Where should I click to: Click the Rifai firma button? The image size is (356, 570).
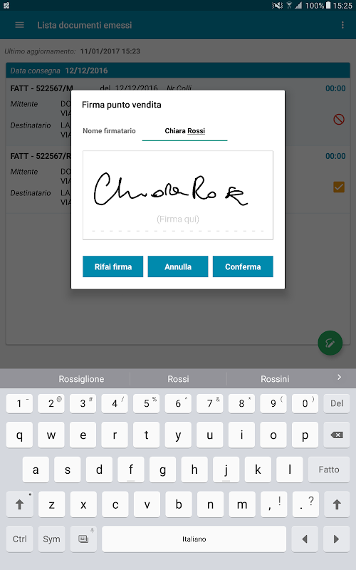[x=113, y=266]
